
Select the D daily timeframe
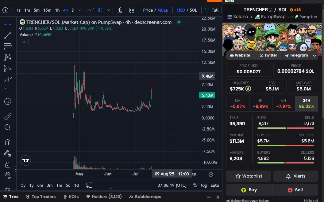point(73,10)
